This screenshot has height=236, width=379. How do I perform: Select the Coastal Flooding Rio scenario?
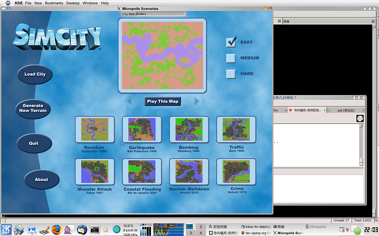tap(142, 172)
